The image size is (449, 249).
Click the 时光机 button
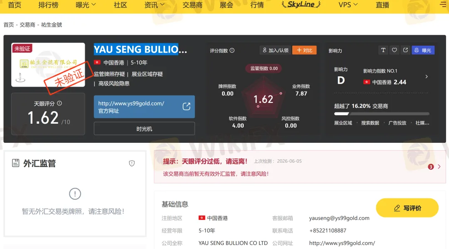pos(144,129)
